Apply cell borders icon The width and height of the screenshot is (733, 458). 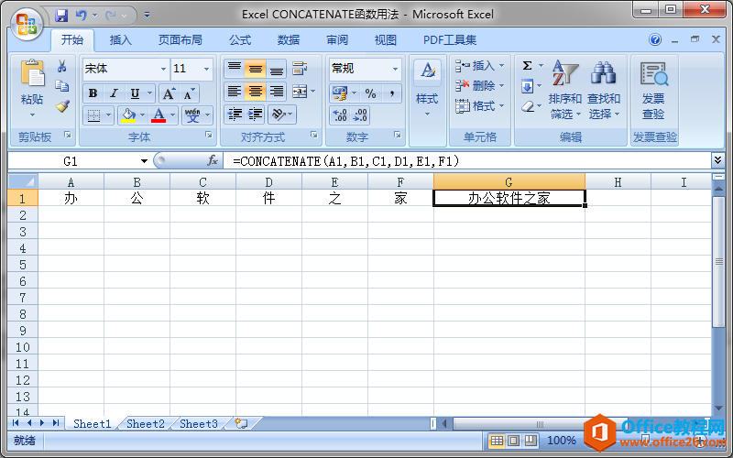tap(94, 115)
